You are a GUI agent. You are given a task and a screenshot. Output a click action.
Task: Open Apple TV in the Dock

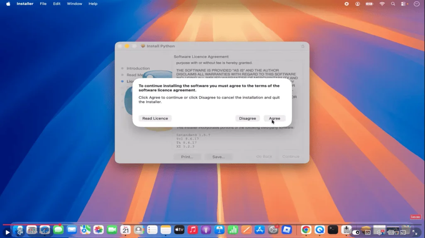[x=179, y=230]
